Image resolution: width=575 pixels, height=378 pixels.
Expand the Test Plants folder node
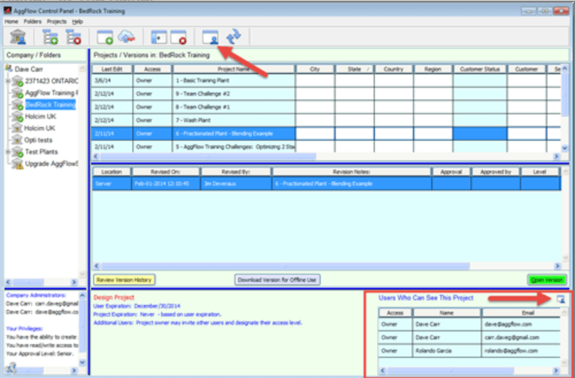pyautogui.click(x=7, y=152)
